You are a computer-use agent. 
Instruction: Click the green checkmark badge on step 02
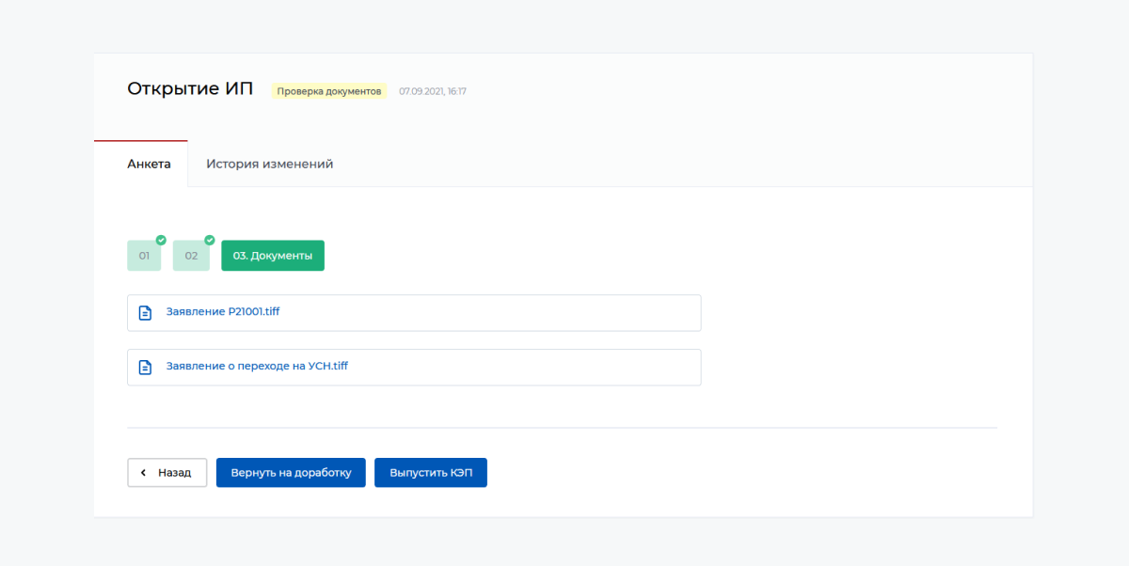[x=210, y=240]
